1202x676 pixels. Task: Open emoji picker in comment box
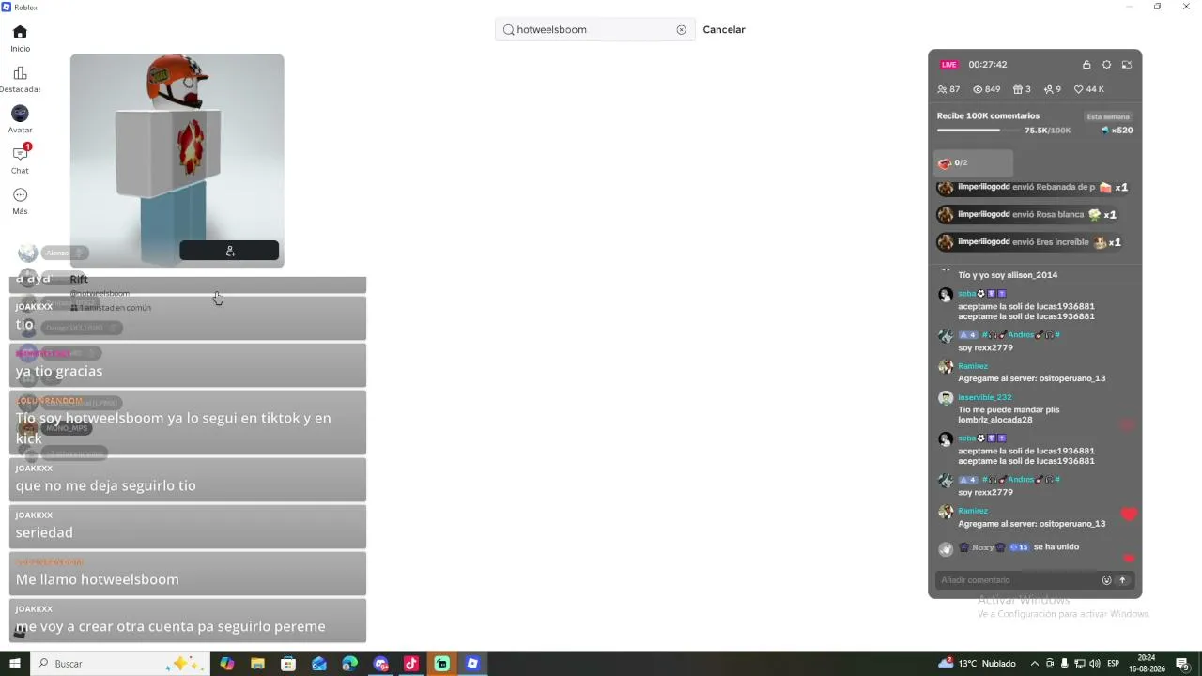point(1106,580)
